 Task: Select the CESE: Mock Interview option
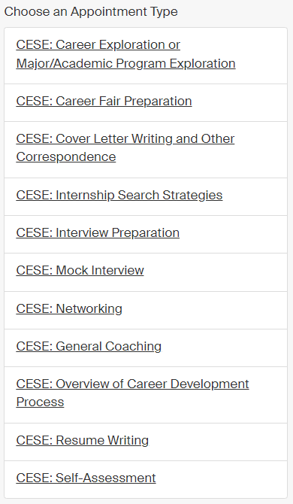[80, 270]
